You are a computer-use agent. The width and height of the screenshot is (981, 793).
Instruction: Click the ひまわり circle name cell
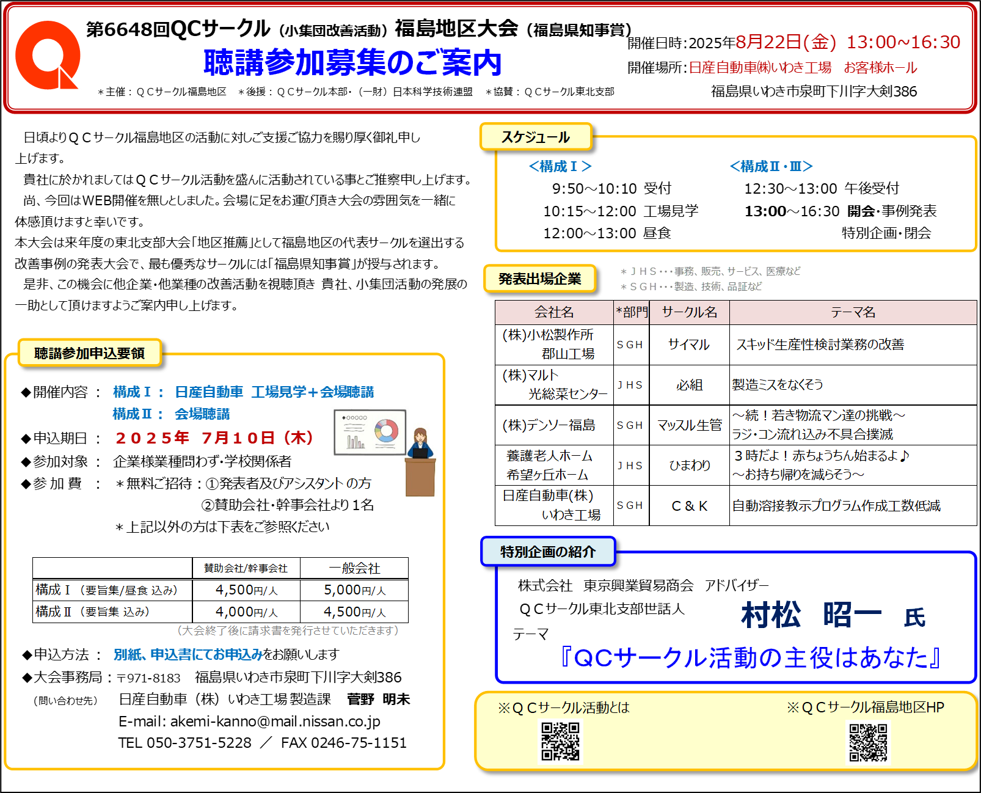(690, 466)
